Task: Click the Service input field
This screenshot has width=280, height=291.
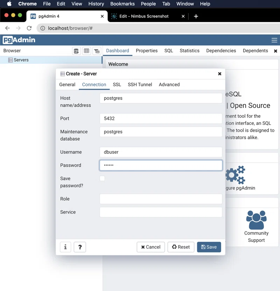Action: pyautogui.click(x=161, y=212)
